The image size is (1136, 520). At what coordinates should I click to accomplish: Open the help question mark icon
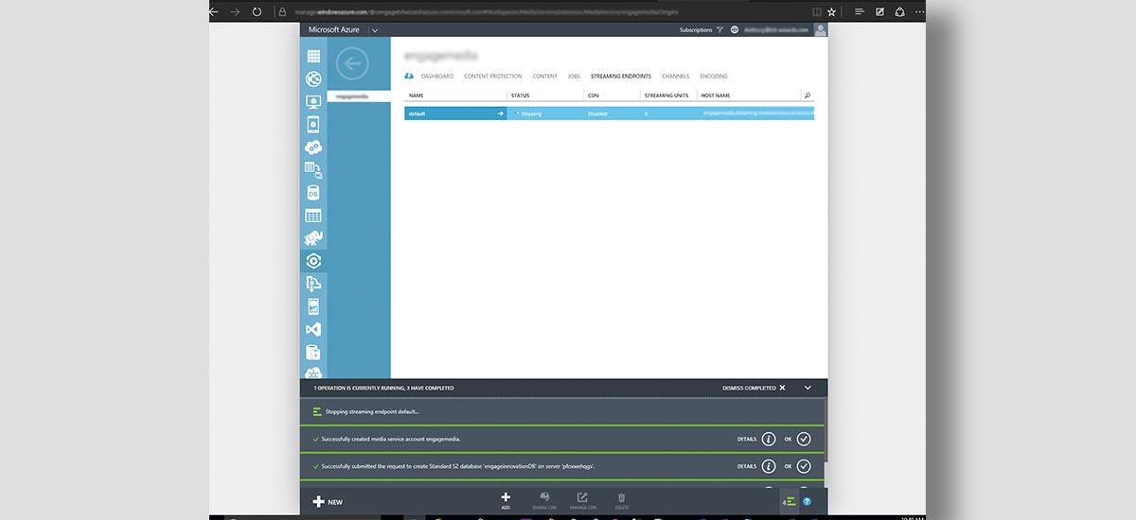pos(808,501)
